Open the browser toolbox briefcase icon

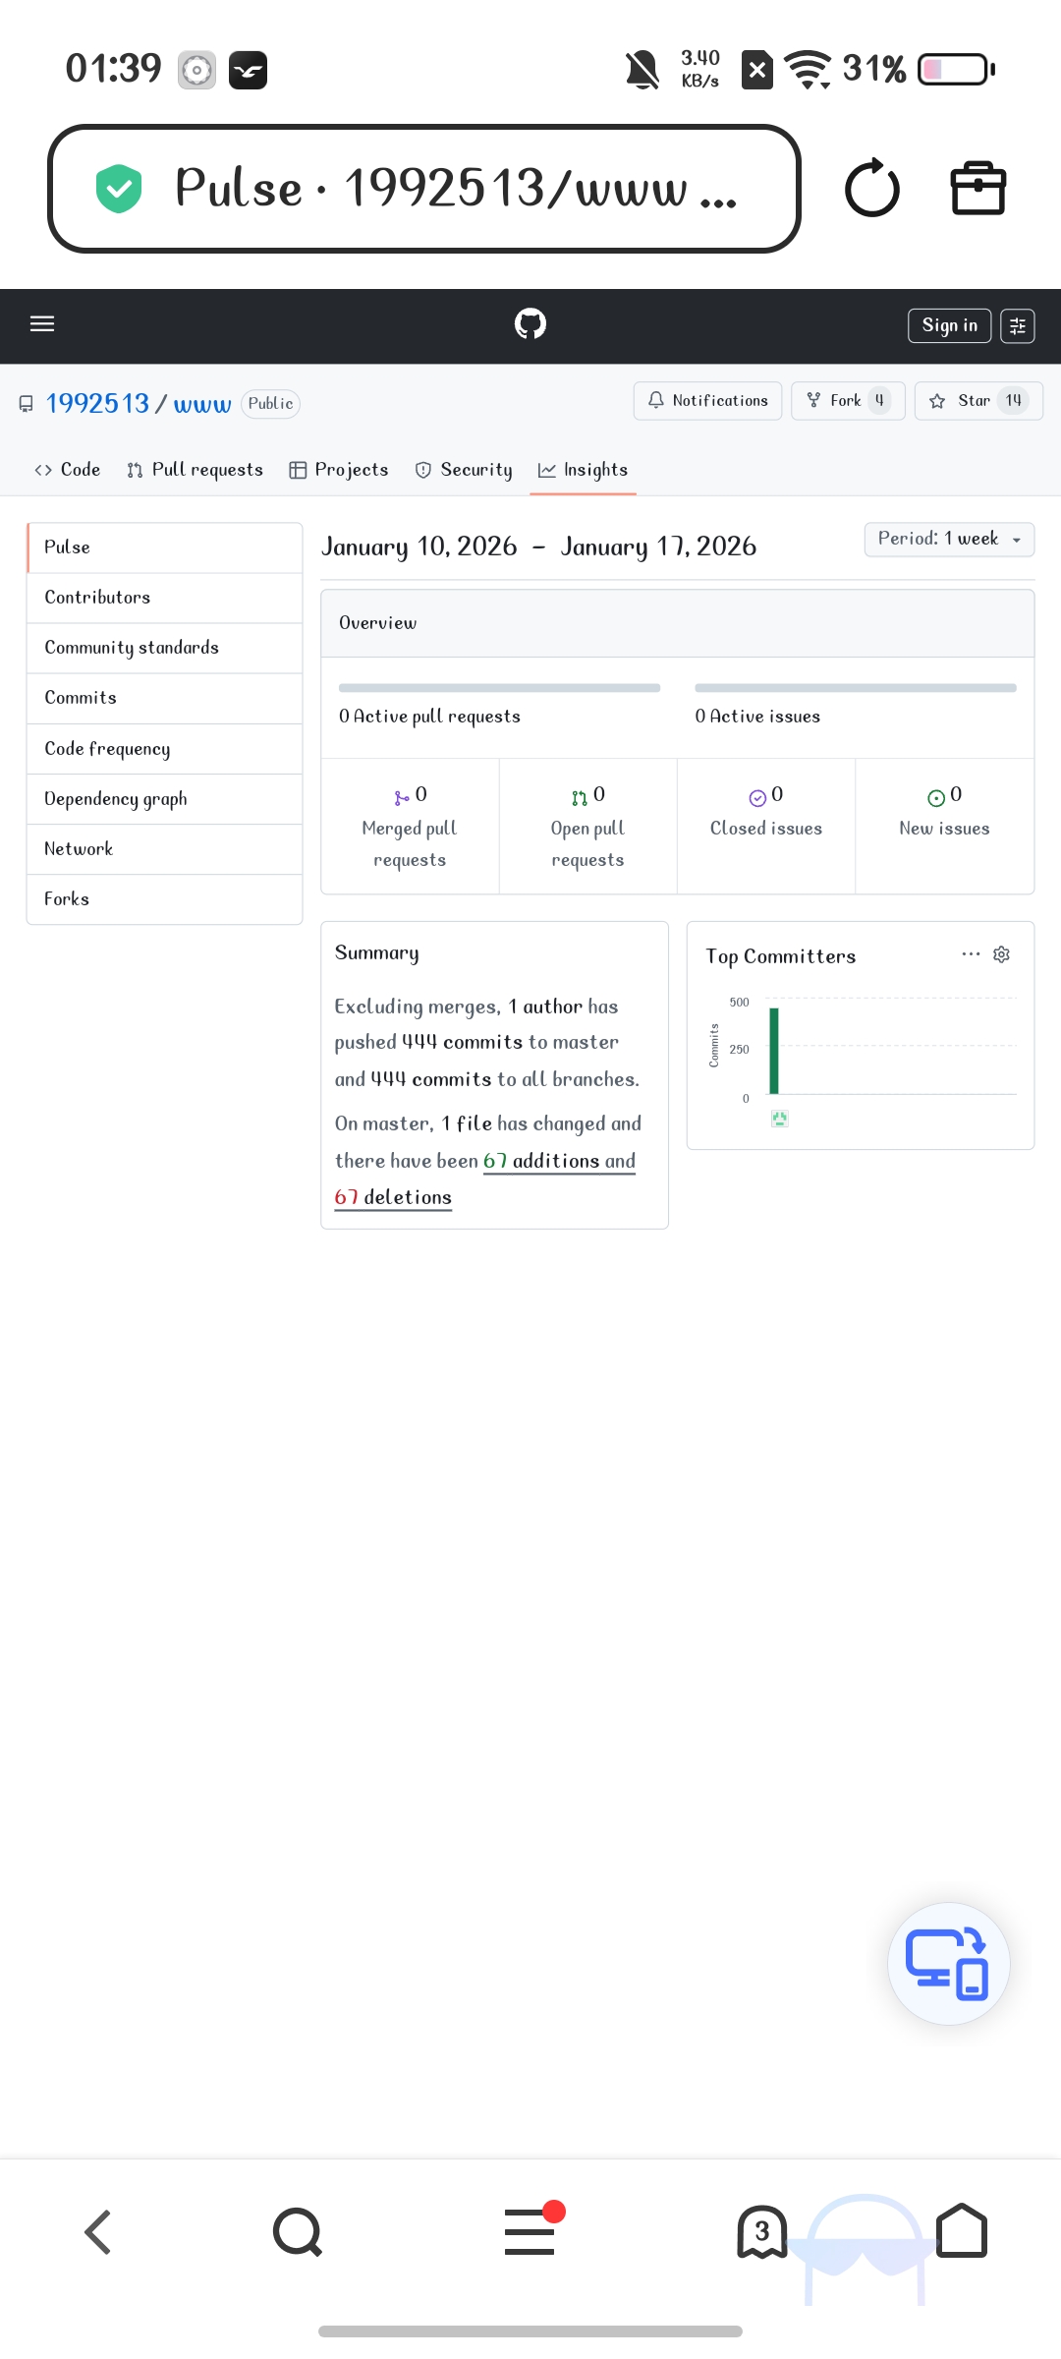pyautogui.click(x=978, y=188)
